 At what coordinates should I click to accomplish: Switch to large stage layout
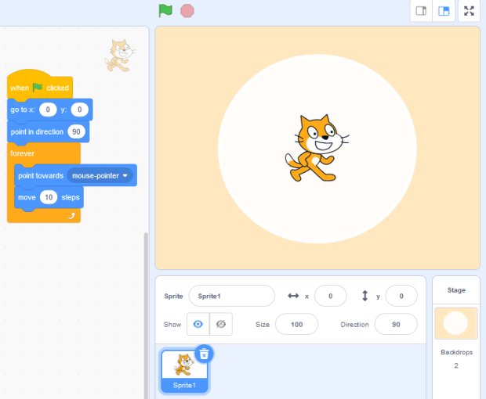point(444,11)
